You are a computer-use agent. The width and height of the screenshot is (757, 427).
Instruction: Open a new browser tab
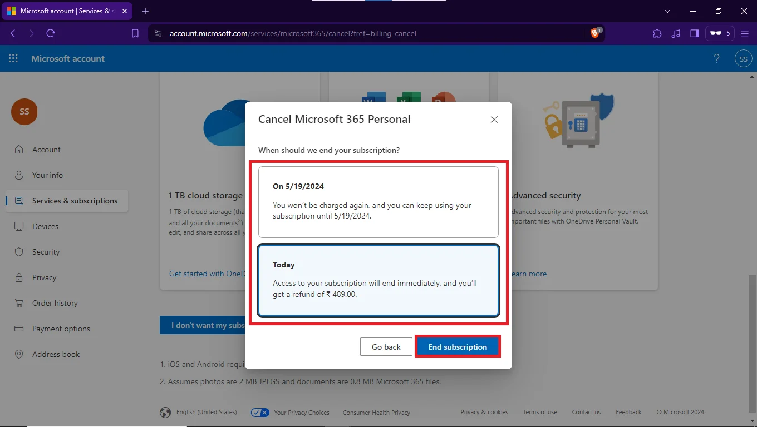point(145,11)
